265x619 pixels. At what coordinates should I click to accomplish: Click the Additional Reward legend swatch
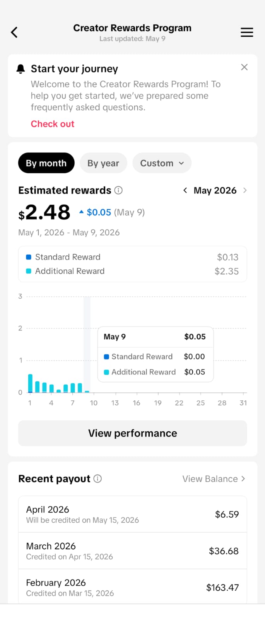tap(28, 271)
